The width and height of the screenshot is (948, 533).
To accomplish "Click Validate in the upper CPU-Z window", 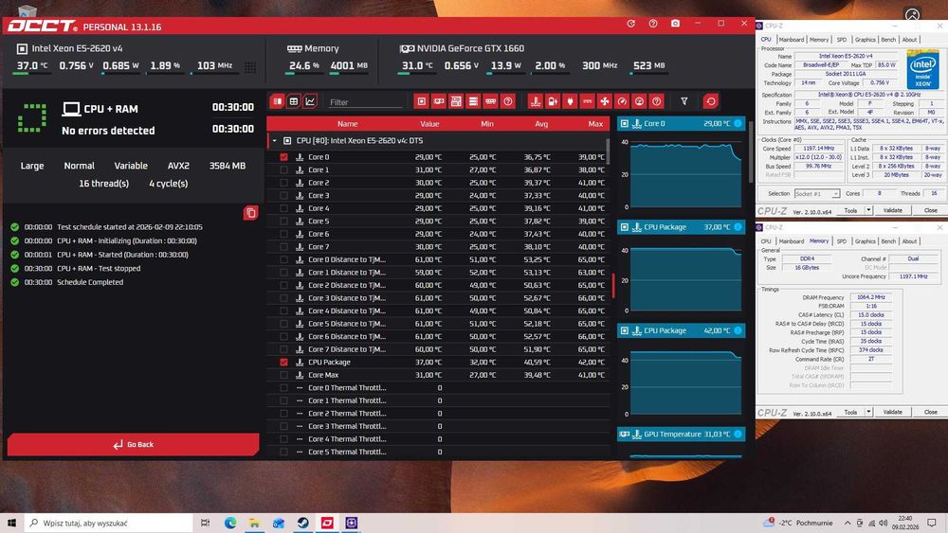I will point(892,210).
